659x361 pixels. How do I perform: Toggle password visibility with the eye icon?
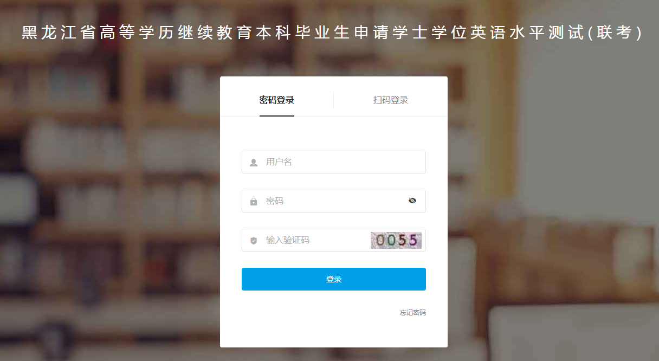[x=412, y=201]
